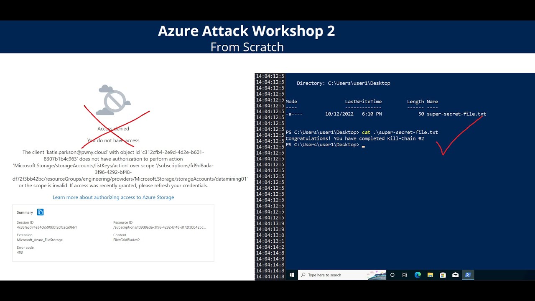
Task: Click 'super-secret-file.txt' in the directory listing
Action: pyautogui.click(x=456, y=114)
